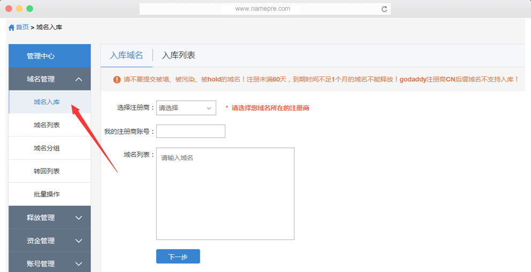The image size is (531, 272).
Task: Select 转回列表 from the sidebar
Action: [47, 171]
